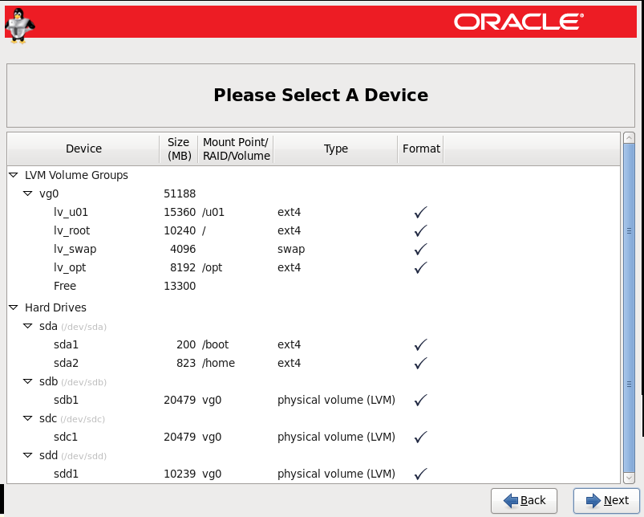Click the blue arrow on the Back button

(x=511, y=501)
